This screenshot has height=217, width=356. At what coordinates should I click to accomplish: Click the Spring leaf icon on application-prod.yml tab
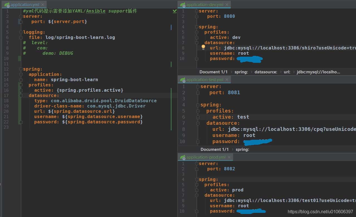183,157
